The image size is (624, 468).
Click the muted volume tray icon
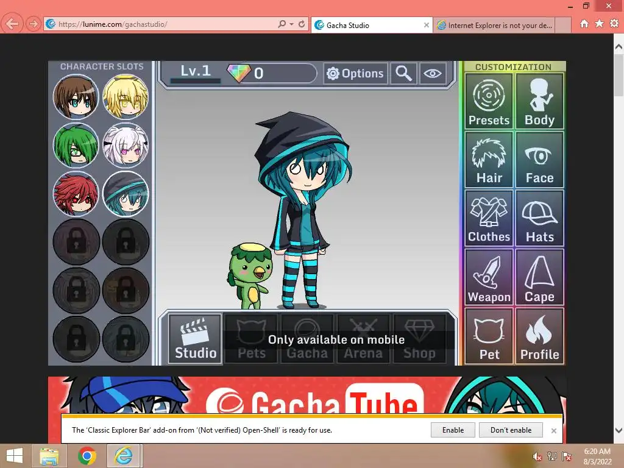click(537, 456)
